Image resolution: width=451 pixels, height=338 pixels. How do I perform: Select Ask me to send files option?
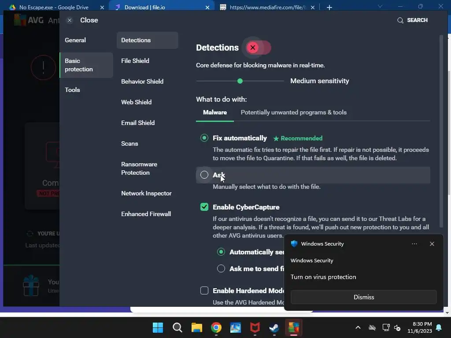pos(221,268)
